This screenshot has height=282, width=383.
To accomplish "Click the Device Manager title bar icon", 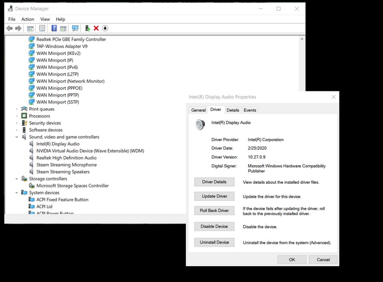I will tap(10, 9).
